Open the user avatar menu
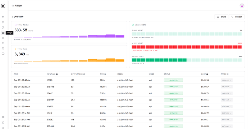Image resolution: width=248 pixels, height=129 pixels. coord(242,6)
